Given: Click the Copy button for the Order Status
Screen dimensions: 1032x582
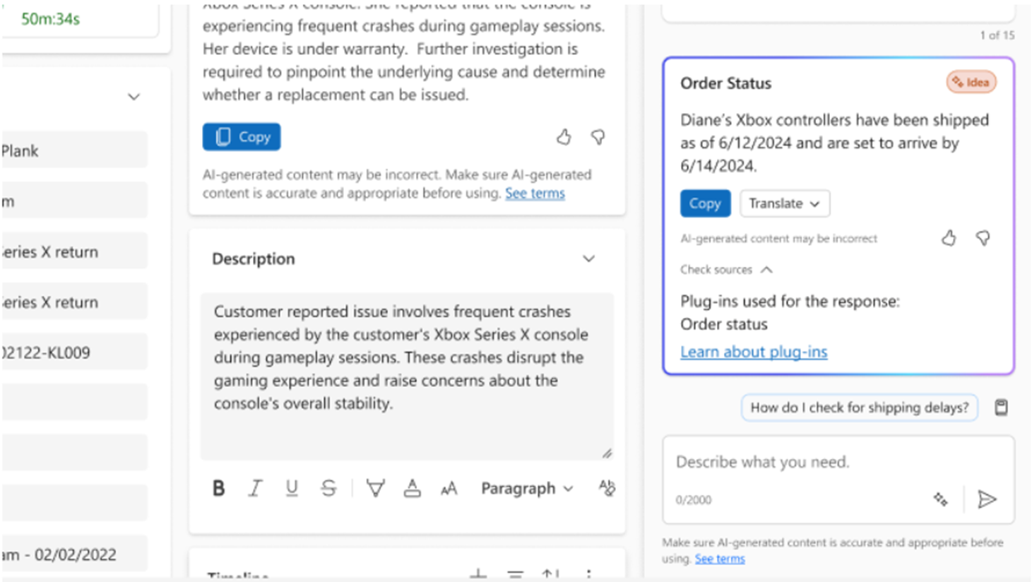Looking at the screenshot, I should 704,203.
